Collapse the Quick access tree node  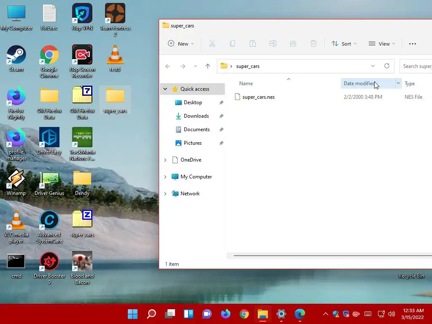coord(165,89)
